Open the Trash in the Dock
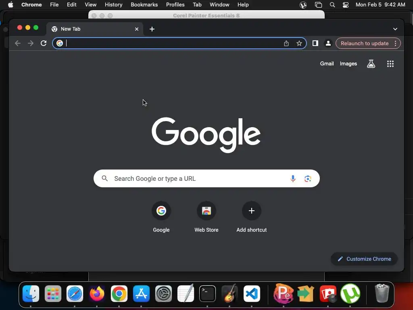Screen dimensions: 413x310 point(382,293)
